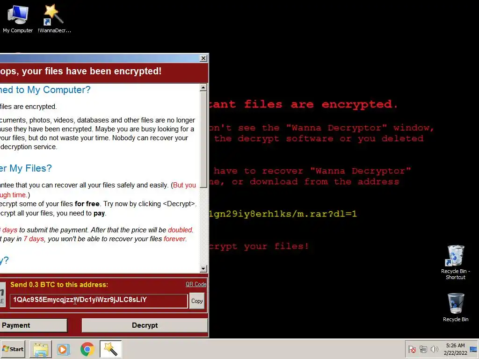The height and width of the screenshot is (359, 479).
Task: Launch Windows Media Player from taskbar
Action: [x=64, y=349]
